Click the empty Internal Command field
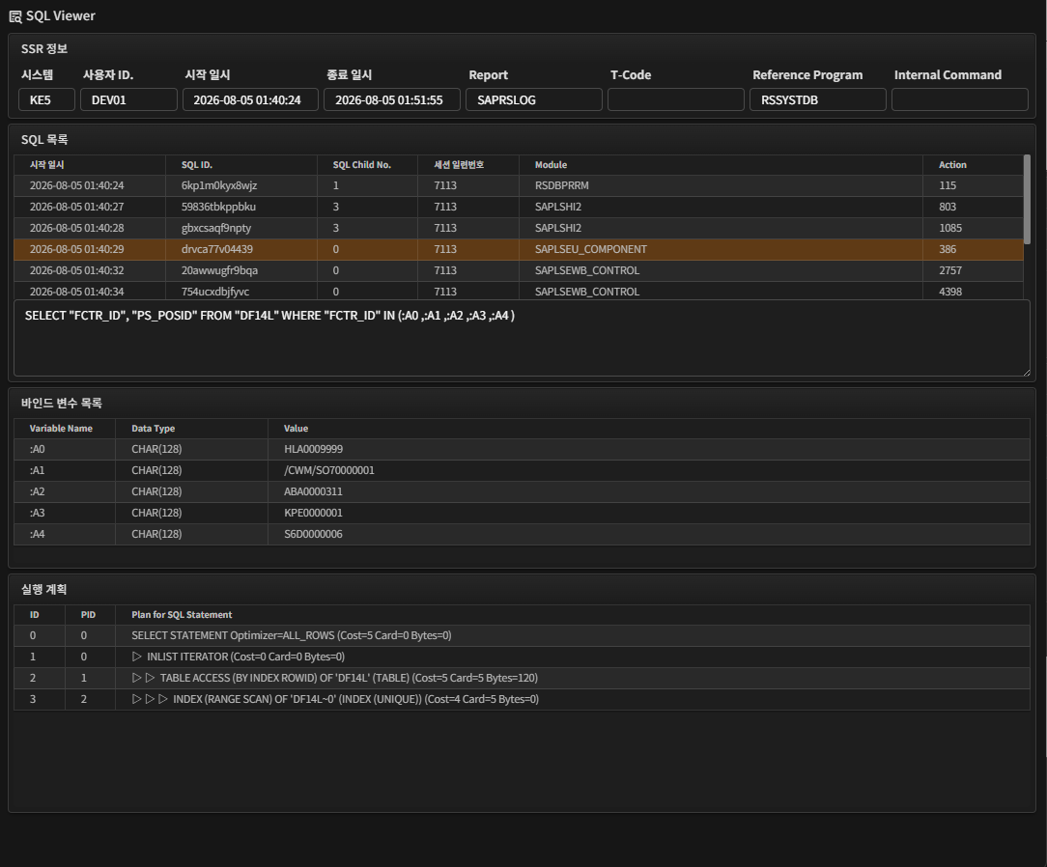1047x867 pixels. (959, 99)
